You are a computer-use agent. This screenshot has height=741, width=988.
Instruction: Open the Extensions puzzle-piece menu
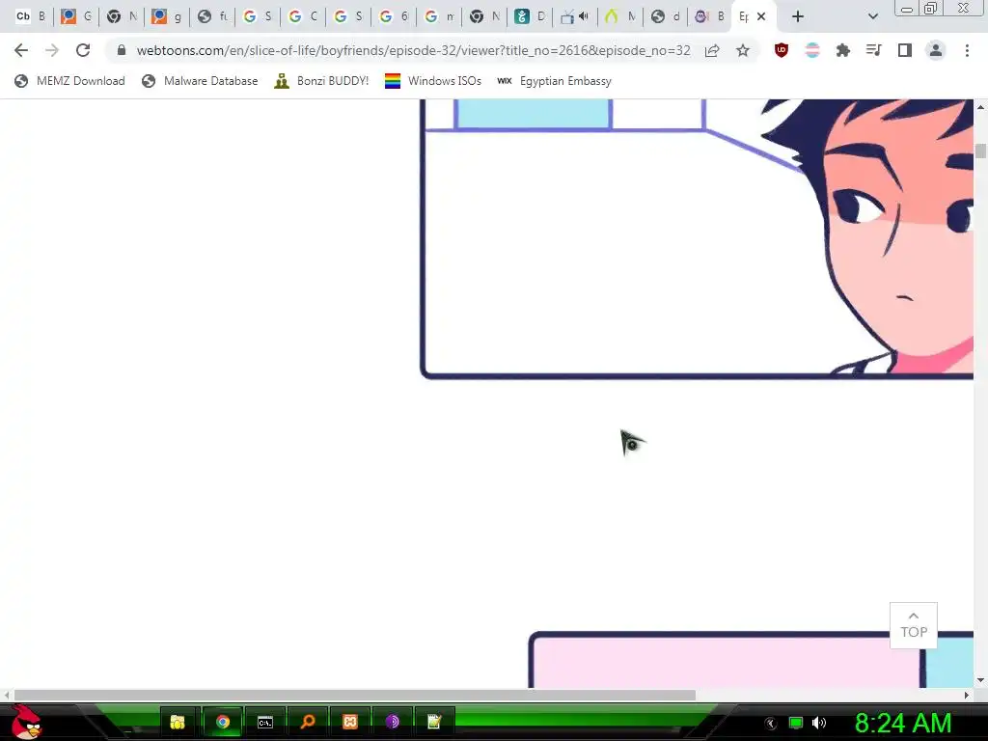coord(843,50)
